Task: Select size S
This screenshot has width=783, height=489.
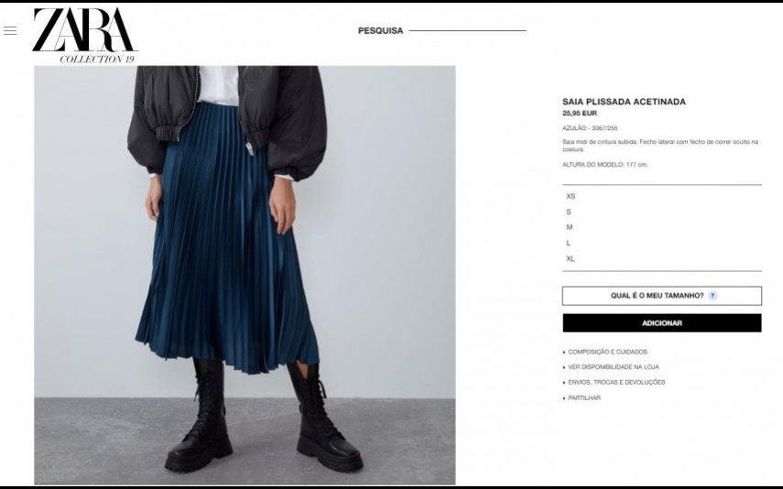Action: 569,212
